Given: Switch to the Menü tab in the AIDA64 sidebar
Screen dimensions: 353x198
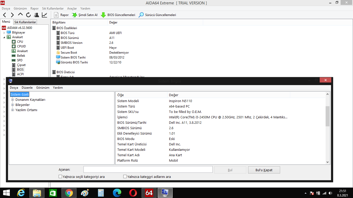Looking at the screenshot, I should point(6,22).
